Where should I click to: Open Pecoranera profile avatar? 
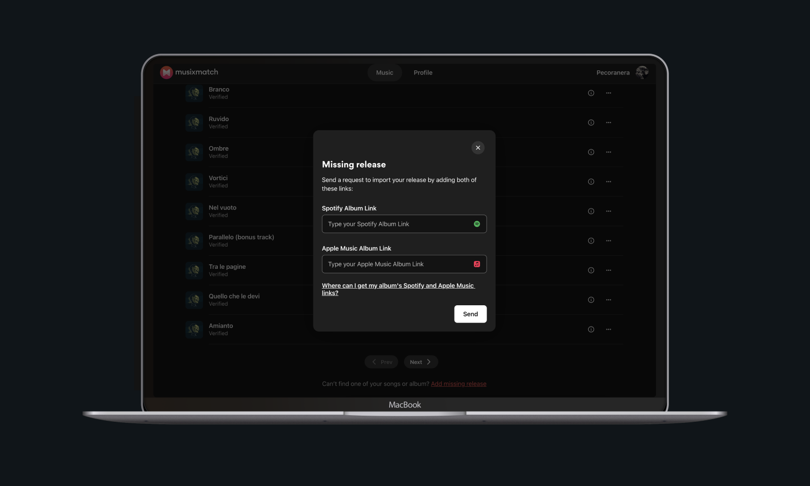642,72
